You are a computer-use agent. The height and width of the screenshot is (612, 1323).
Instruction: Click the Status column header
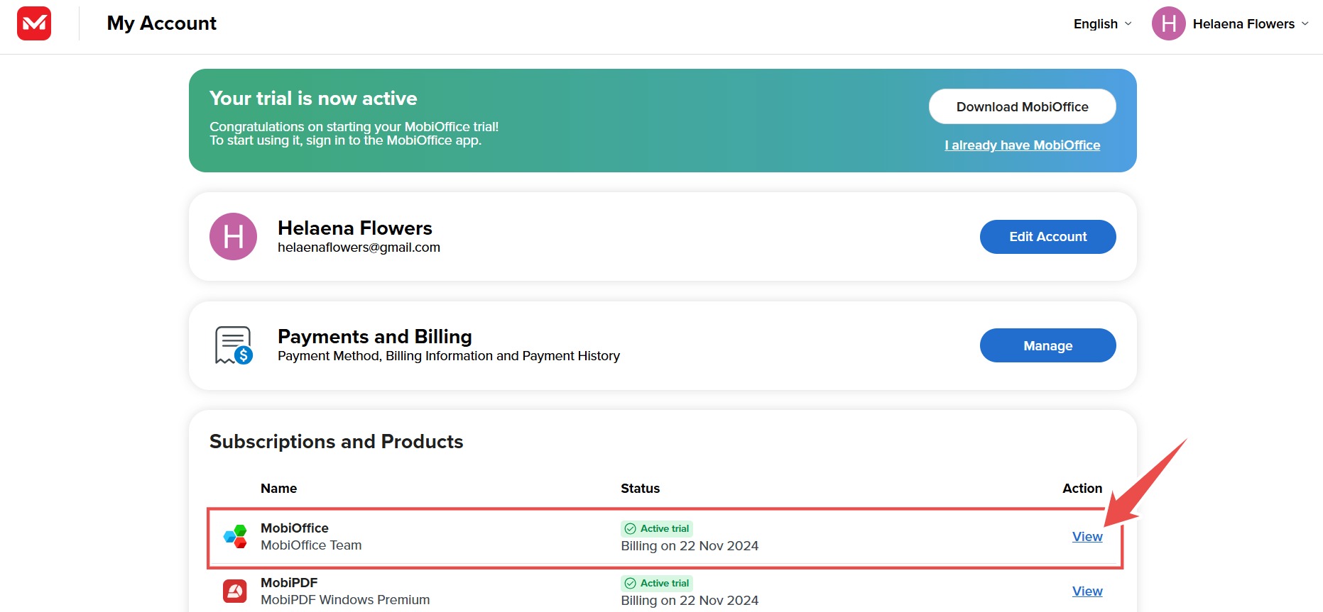click(640, 489)
